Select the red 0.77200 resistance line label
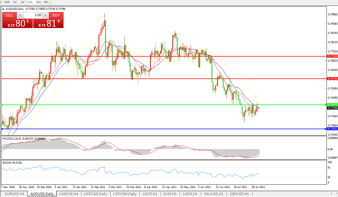This screenshot has width=338, height=197. (x=332, y=56)
